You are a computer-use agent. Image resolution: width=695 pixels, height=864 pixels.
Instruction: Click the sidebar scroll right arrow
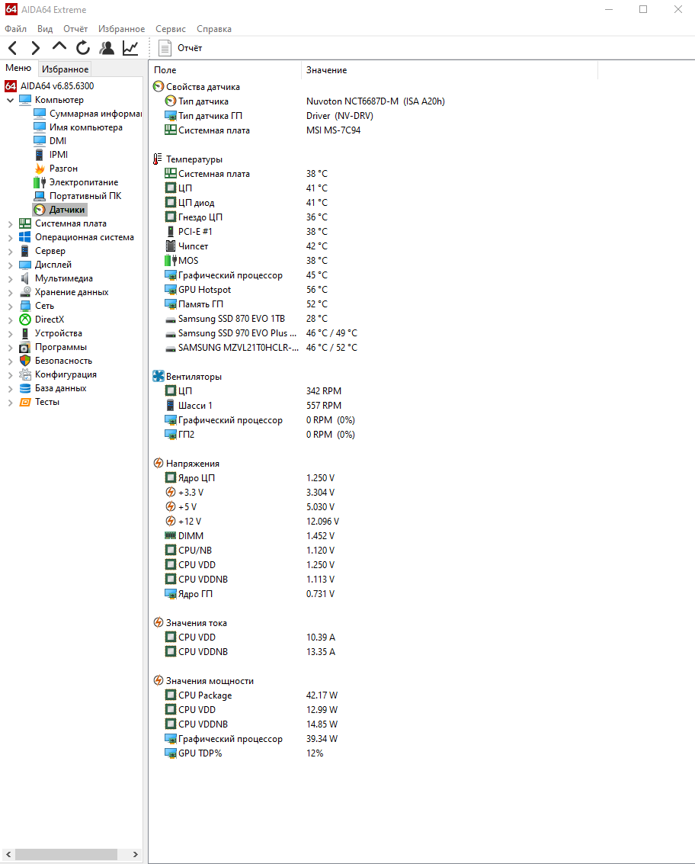tap(136, 855)
